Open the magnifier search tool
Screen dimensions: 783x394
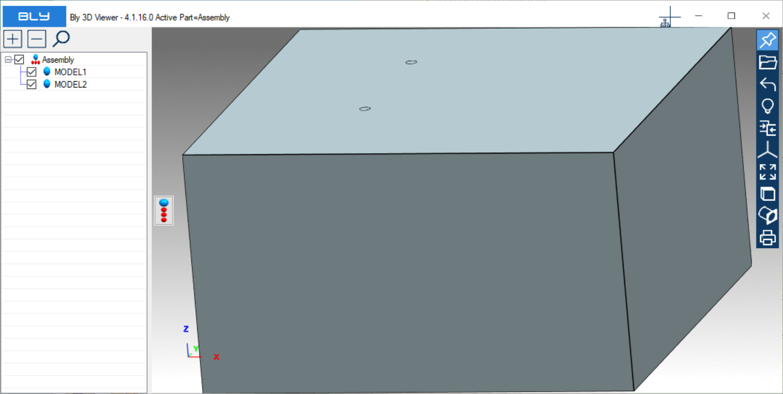(x=61, y=39)
